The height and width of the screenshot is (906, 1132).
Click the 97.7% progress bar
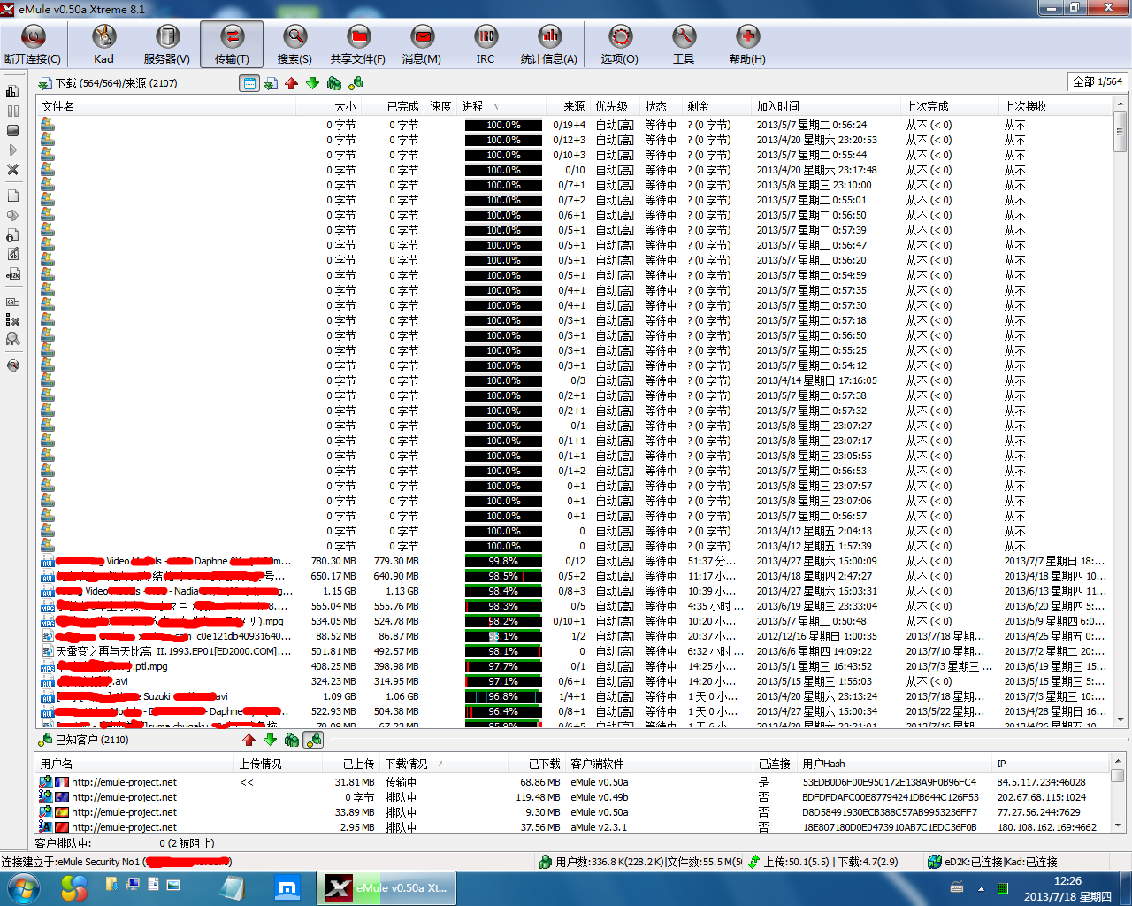[503, 666]
